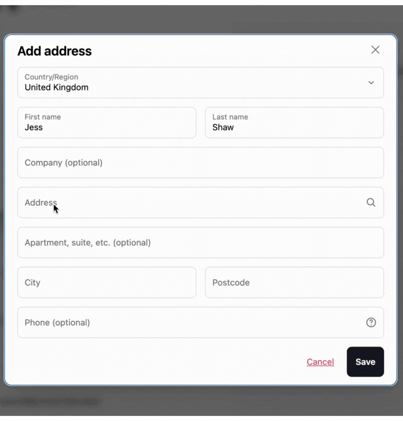Click the blurred backdrop below the dialog

tap(202, 403)
